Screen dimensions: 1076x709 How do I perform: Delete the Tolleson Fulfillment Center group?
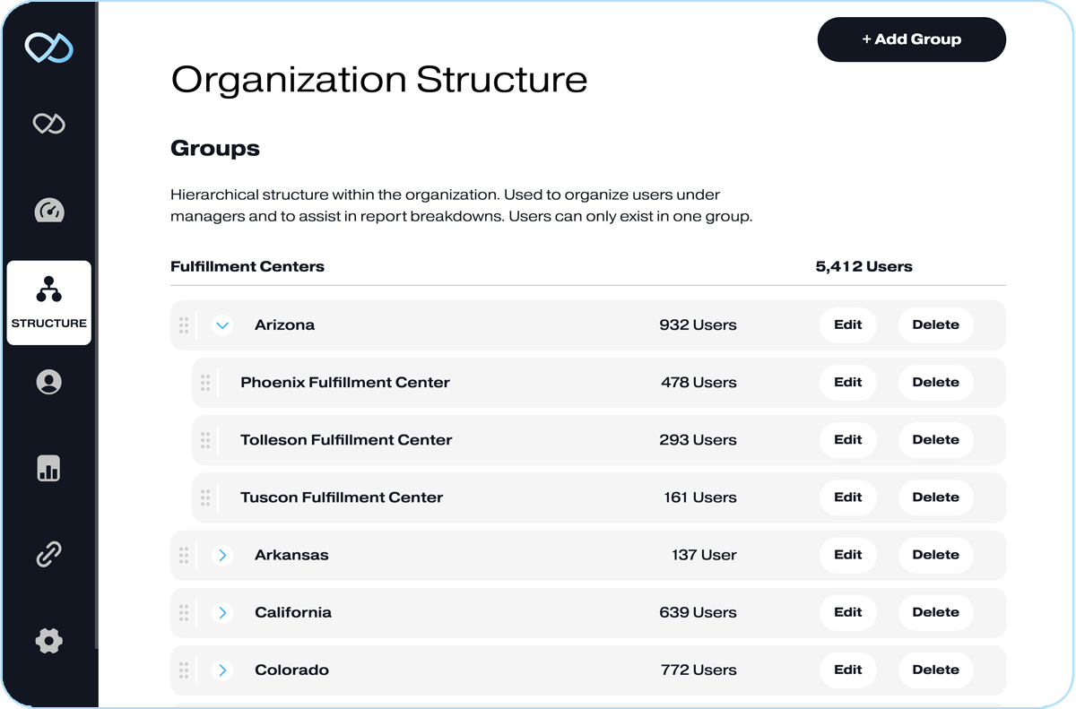click(935, 440)
